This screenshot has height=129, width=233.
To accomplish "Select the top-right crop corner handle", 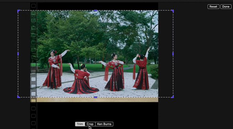I will (x=172, y=11).
